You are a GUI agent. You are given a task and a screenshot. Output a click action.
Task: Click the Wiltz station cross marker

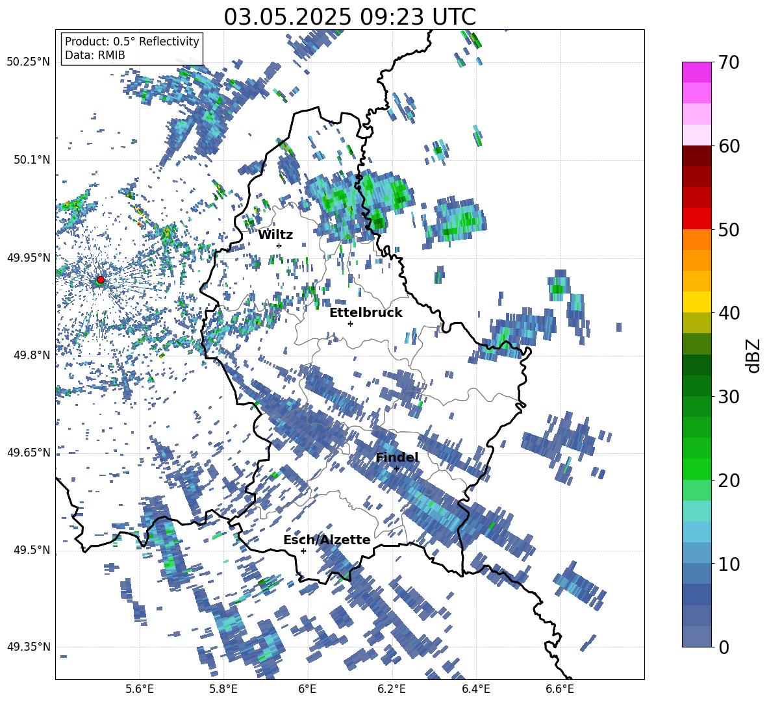(x=279, y=245)
